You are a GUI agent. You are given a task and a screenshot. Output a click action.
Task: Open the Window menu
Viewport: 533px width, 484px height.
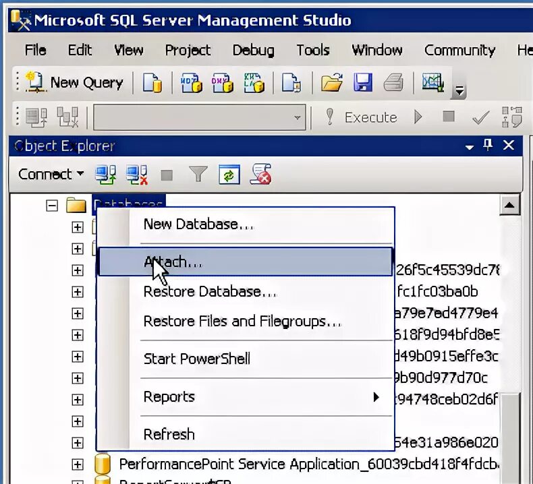[377, 51]
